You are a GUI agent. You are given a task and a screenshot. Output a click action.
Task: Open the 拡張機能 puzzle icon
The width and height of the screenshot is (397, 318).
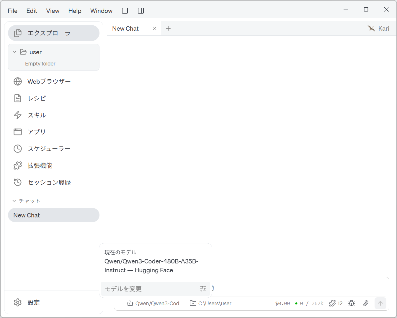(x=18, y=165)
